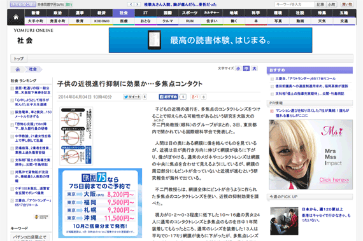
Task: Set text size to small (小)
Action: coord(238,69)
